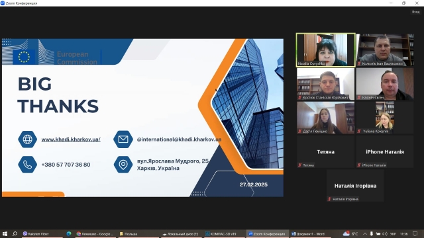Open the УКР keyboard language switcher

(x=393, y=233)
